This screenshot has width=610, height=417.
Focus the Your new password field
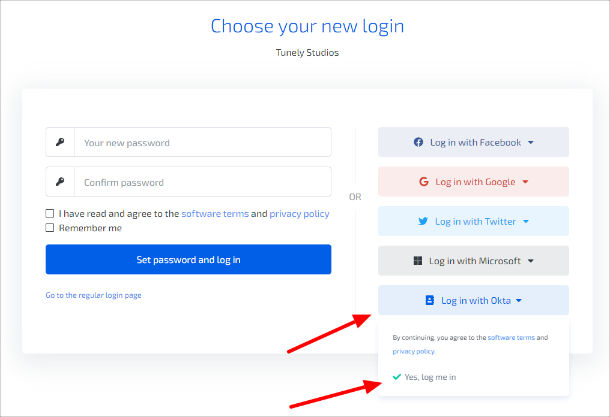point(202,142)
